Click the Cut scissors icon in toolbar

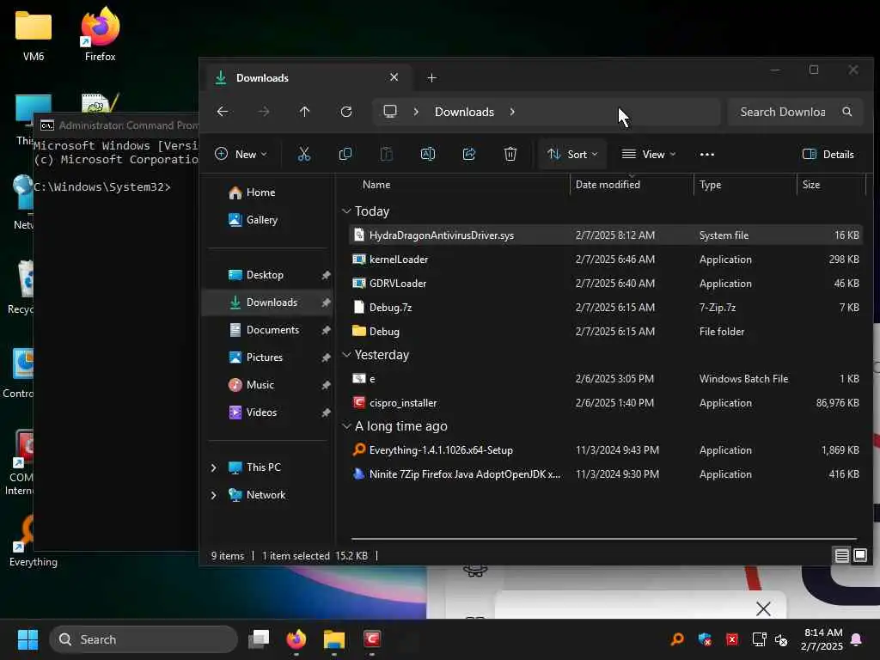pos(303,155)
